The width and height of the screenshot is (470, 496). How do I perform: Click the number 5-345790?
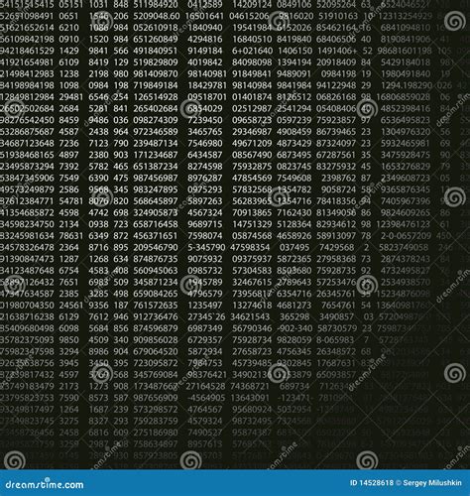206,247
